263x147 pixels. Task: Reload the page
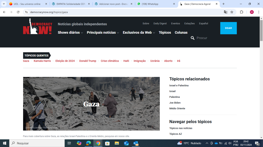pyautogui.click(x=18, y=12)
